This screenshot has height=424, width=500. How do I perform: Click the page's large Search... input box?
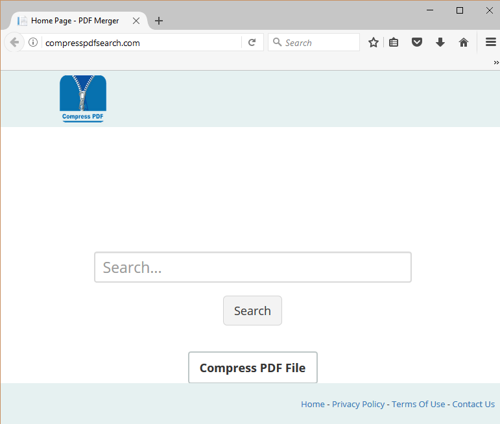point(253,267)
